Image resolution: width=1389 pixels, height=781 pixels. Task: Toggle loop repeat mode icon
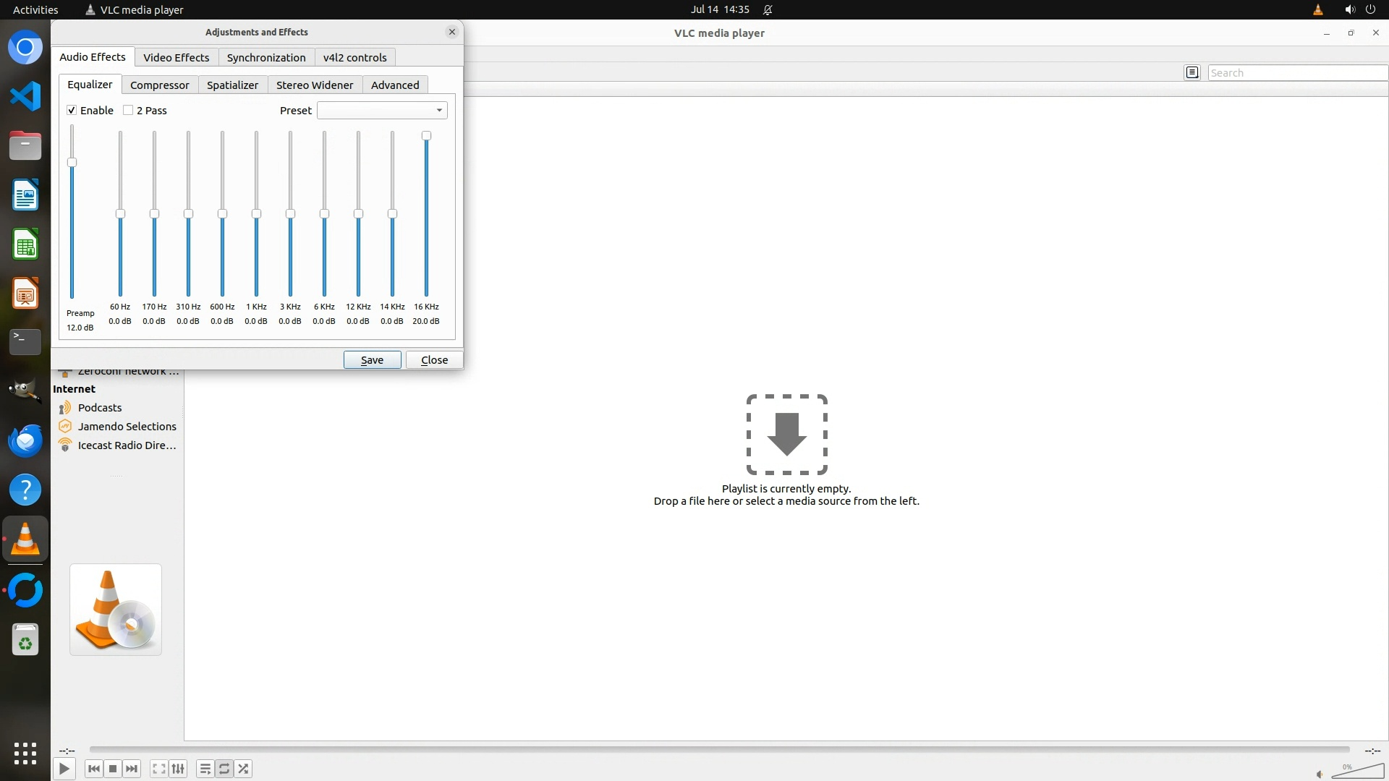[224, 769]
